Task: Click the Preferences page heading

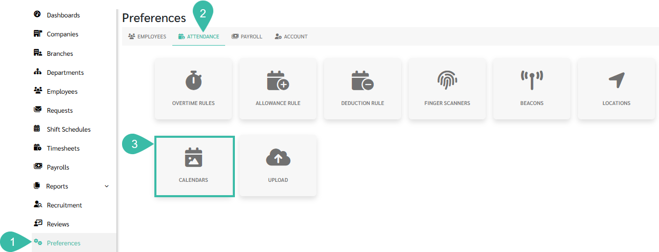Action: click(x=154, y=18)
